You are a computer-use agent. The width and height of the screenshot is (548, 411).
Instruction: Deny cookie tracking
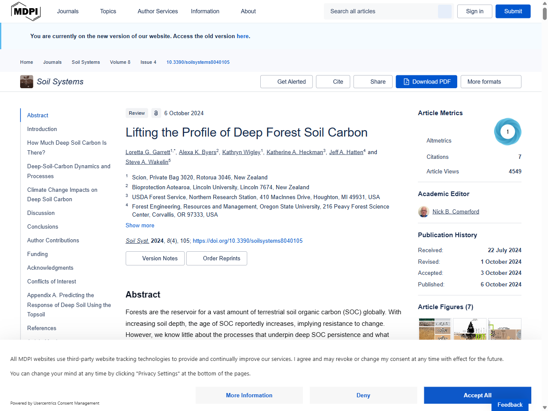(x=363, y=395)
